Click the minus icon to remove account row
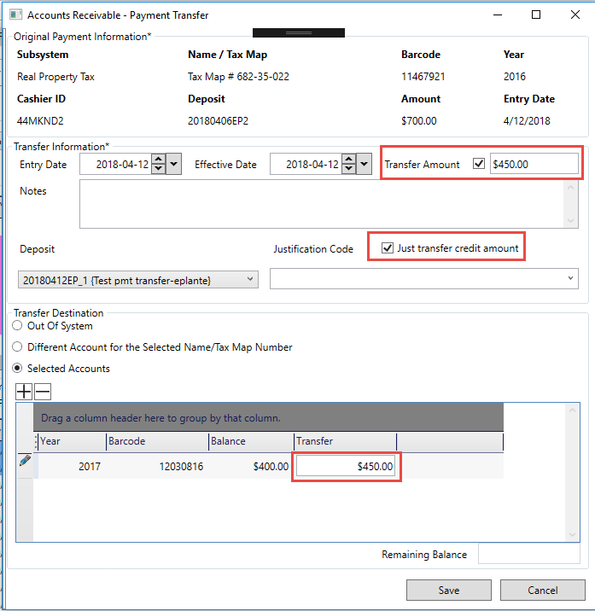The image size is (595, 611). point(43,392)
